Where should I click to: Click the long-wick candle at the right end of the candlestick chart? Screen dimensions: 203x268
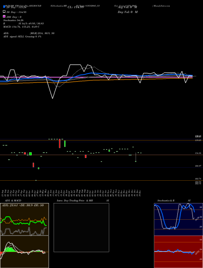click(136, 157)
